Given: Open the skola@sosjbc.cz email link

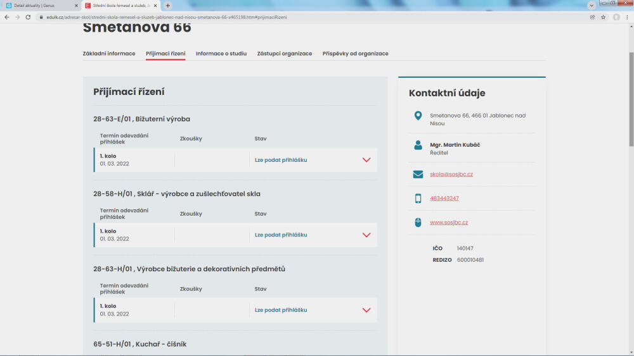Looking at the screenshot, I should coord(451,174).
